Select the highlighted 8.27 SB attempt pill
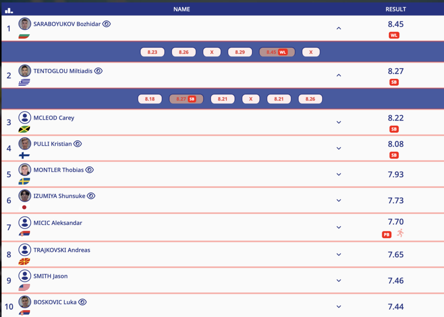This screenshot has width=444, height=317. (186, 99)
